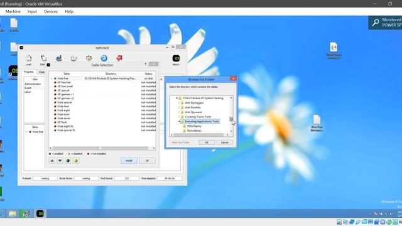Switch to the Progress tab in ophcrack

click(29, 72)
